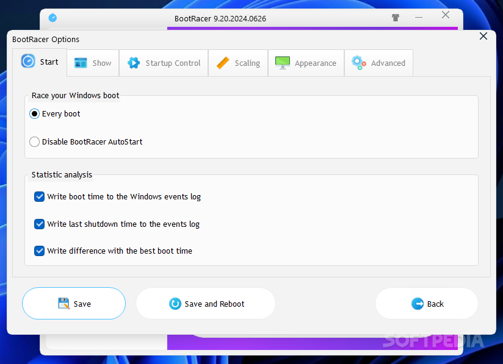Uncheck Write difference with best boot time
The width and height of the screenshot is (503, 364).
click(x=40, y=251)
